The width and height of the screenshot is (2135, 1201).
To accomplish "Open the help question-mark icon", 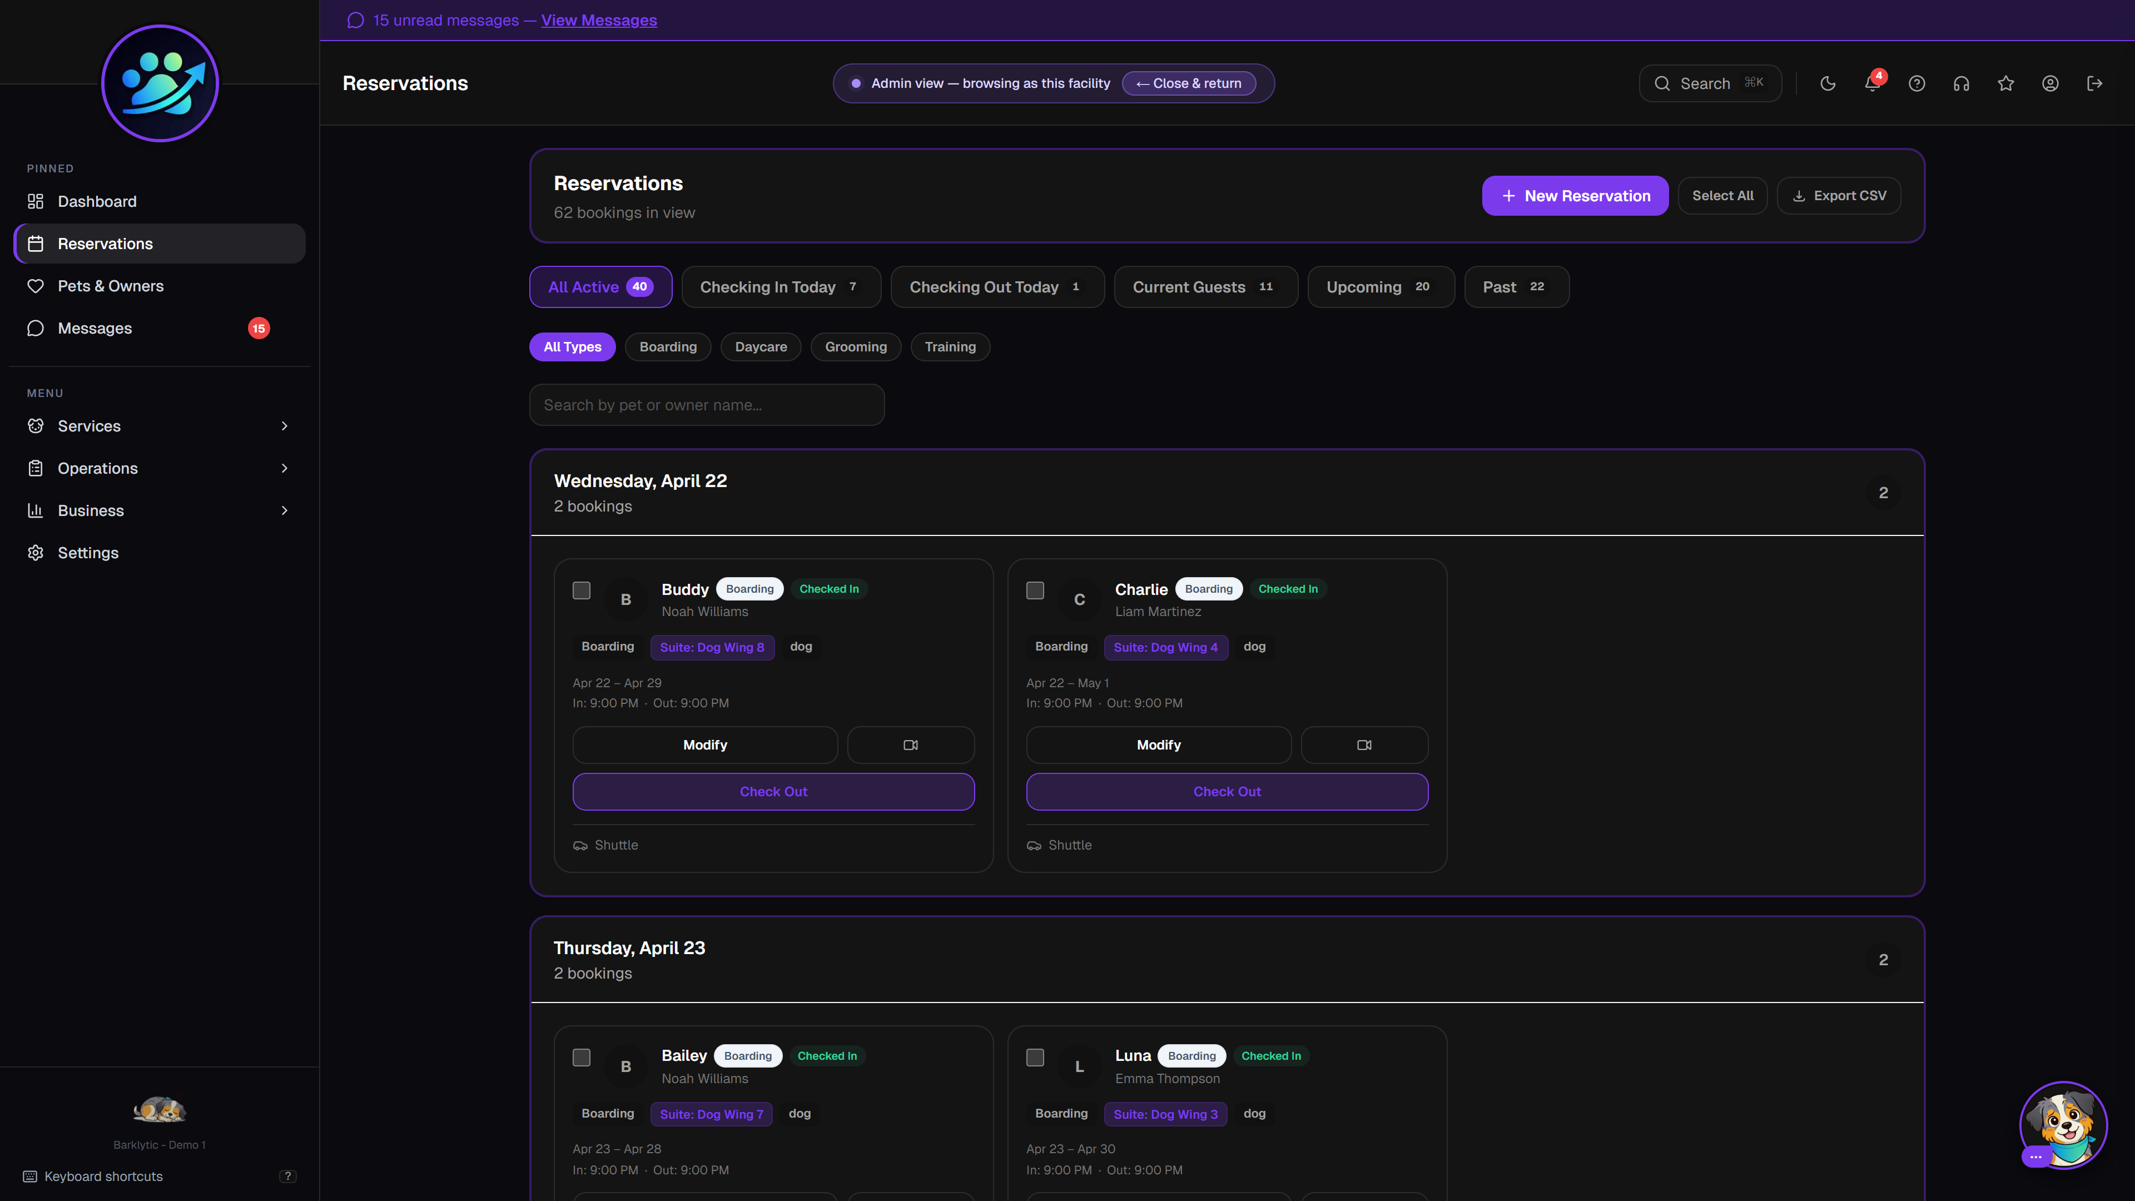I will click(1917, 84).
